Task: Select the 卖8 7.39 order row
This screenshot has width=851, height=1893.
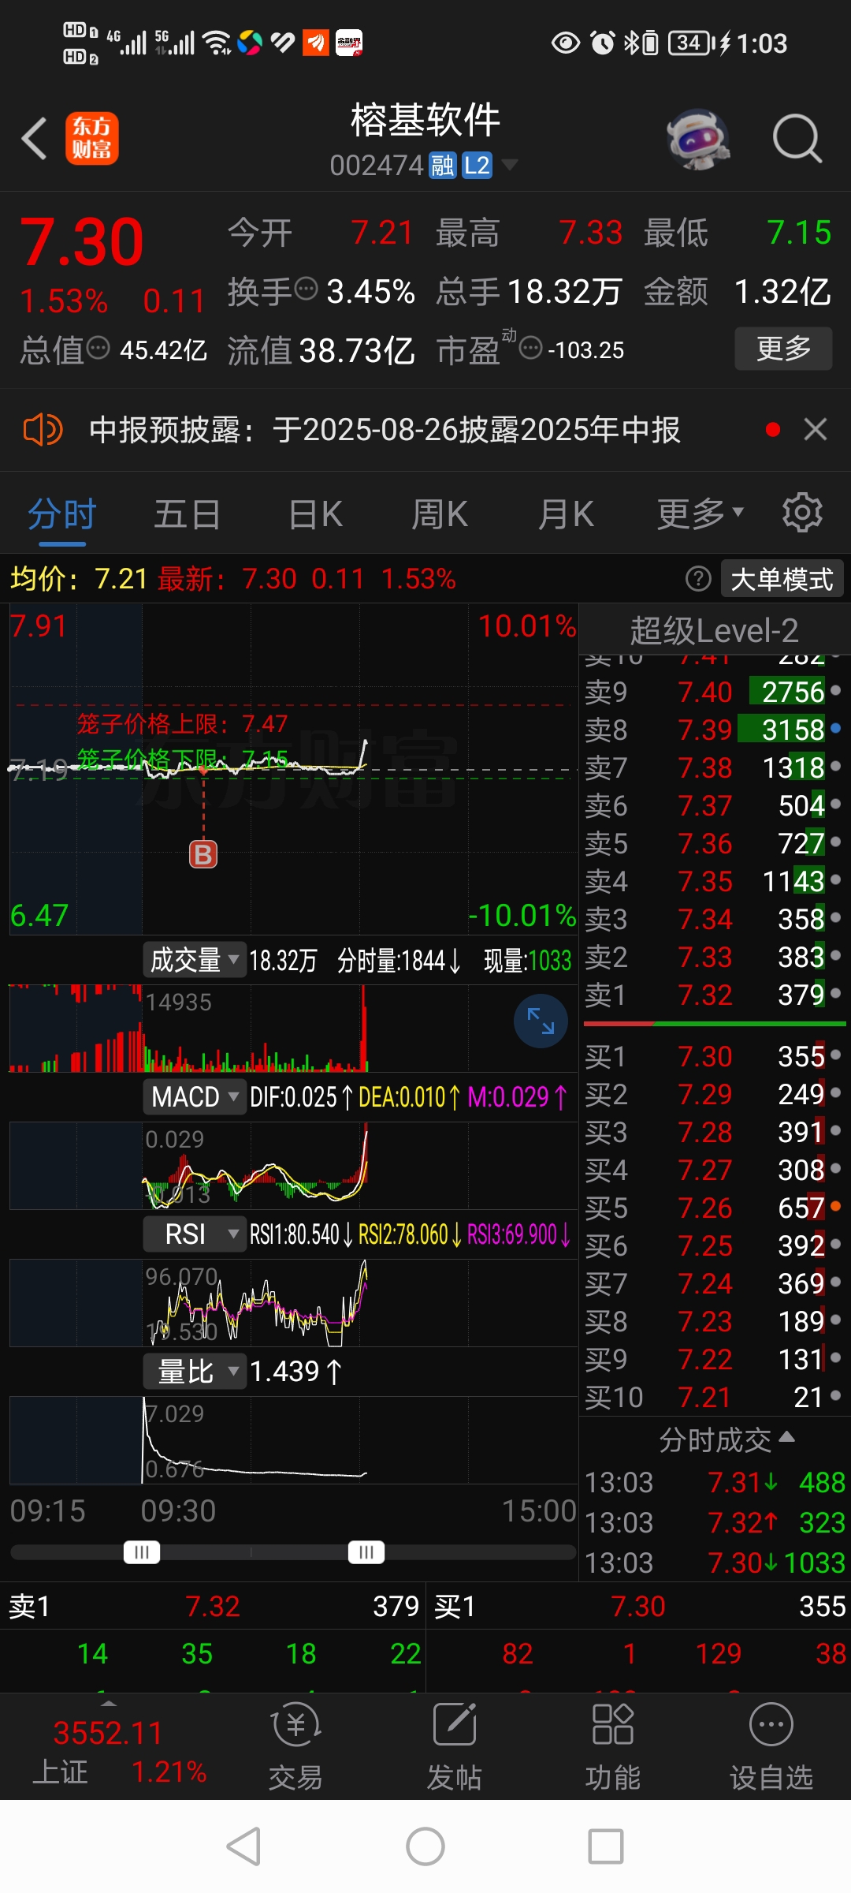Action: pyautogui.click(x=714, y=730)
